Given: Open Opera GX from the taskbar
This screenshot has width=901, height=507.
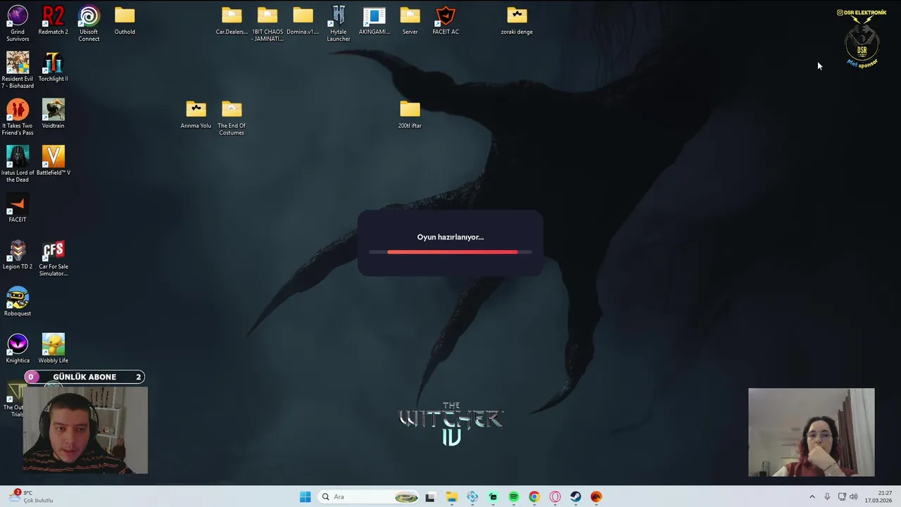Looking at the screenshot, I should (555, 496).
